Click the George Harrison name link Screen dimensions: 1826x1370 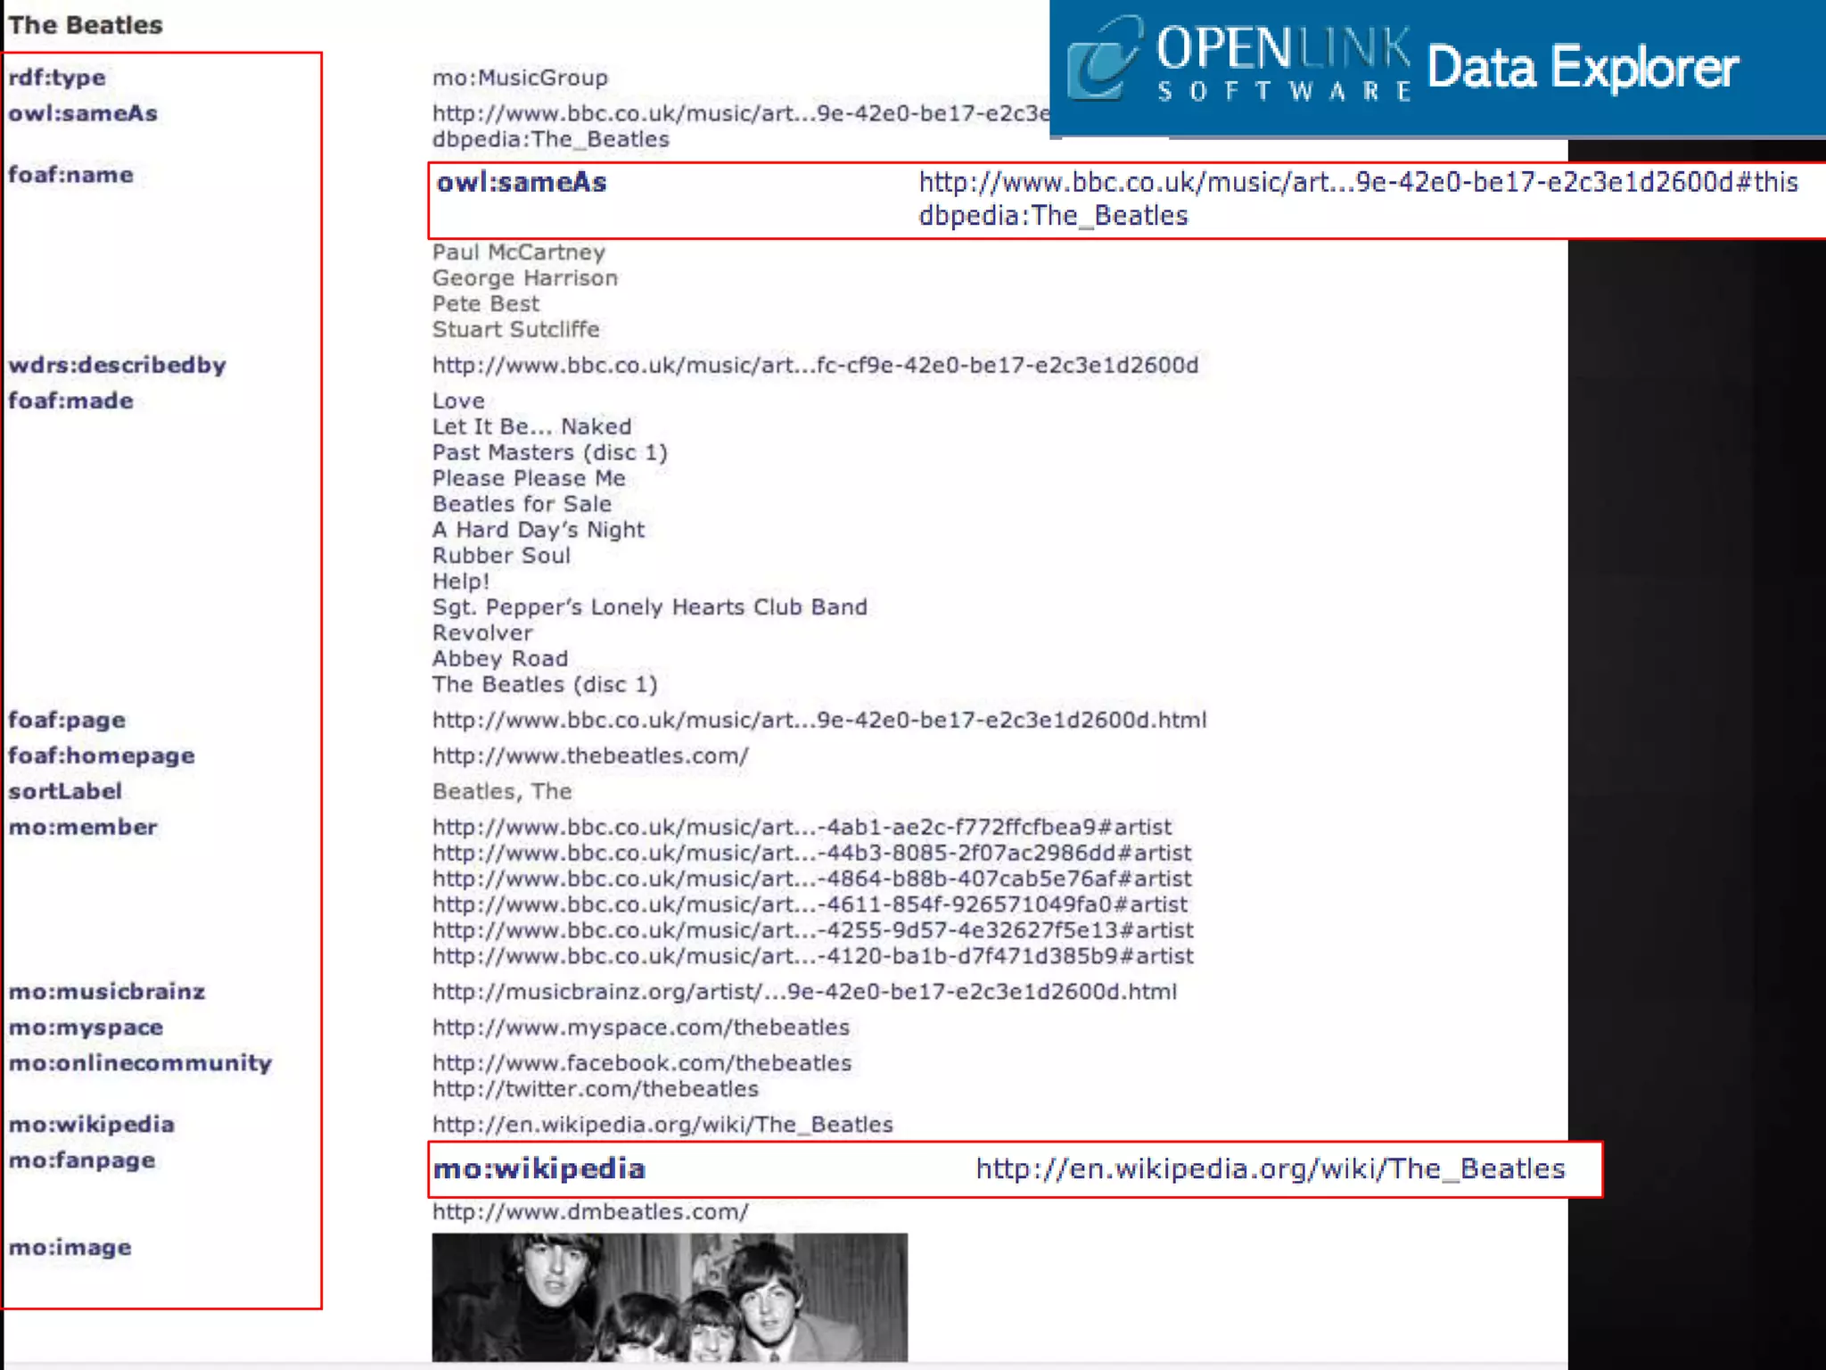(524, 278)
